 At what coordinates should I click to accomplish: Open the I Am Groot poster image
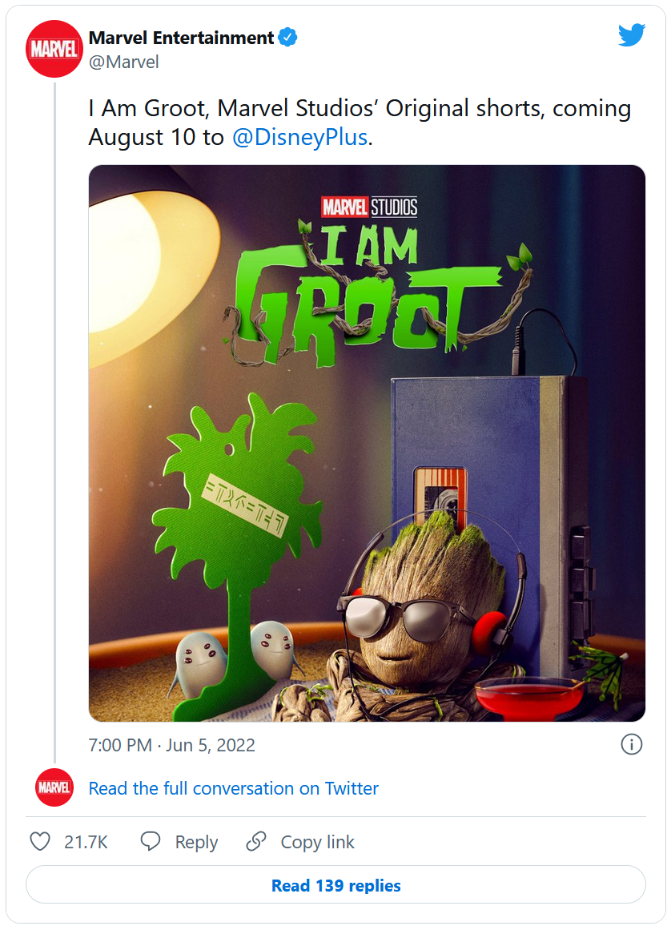click(x=367, y=481)
